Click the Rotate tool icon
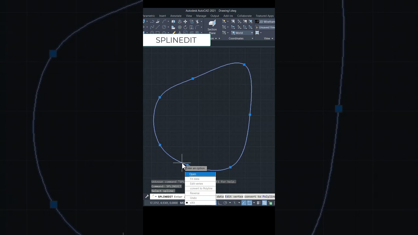The width and height of the screenshot is (418, 235). [x=185, y=27]
